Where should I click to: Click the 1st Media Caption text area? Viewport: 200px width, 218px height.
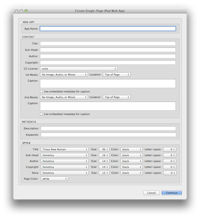[108, 84]
